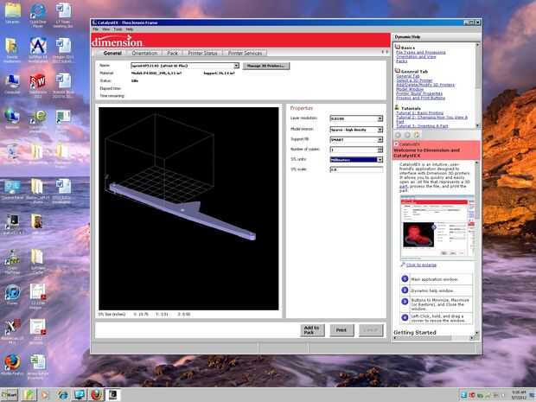Open the Model Window help link
Viewport: 536px width, 402px height.
tap(410, 89)
